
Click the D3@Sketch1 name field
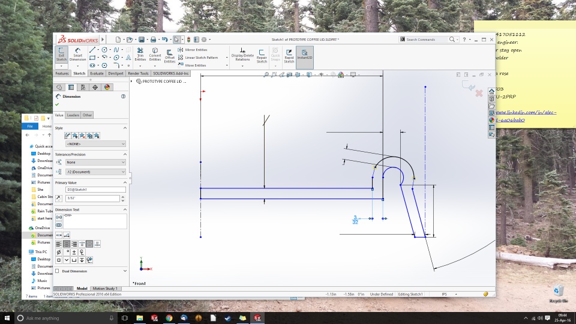pyautogui.click(x=95, y=190)
